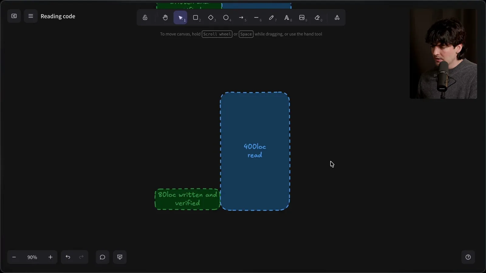Zoom out with the minus button
The height and width of the screenshot is (273, 486).
14,257
